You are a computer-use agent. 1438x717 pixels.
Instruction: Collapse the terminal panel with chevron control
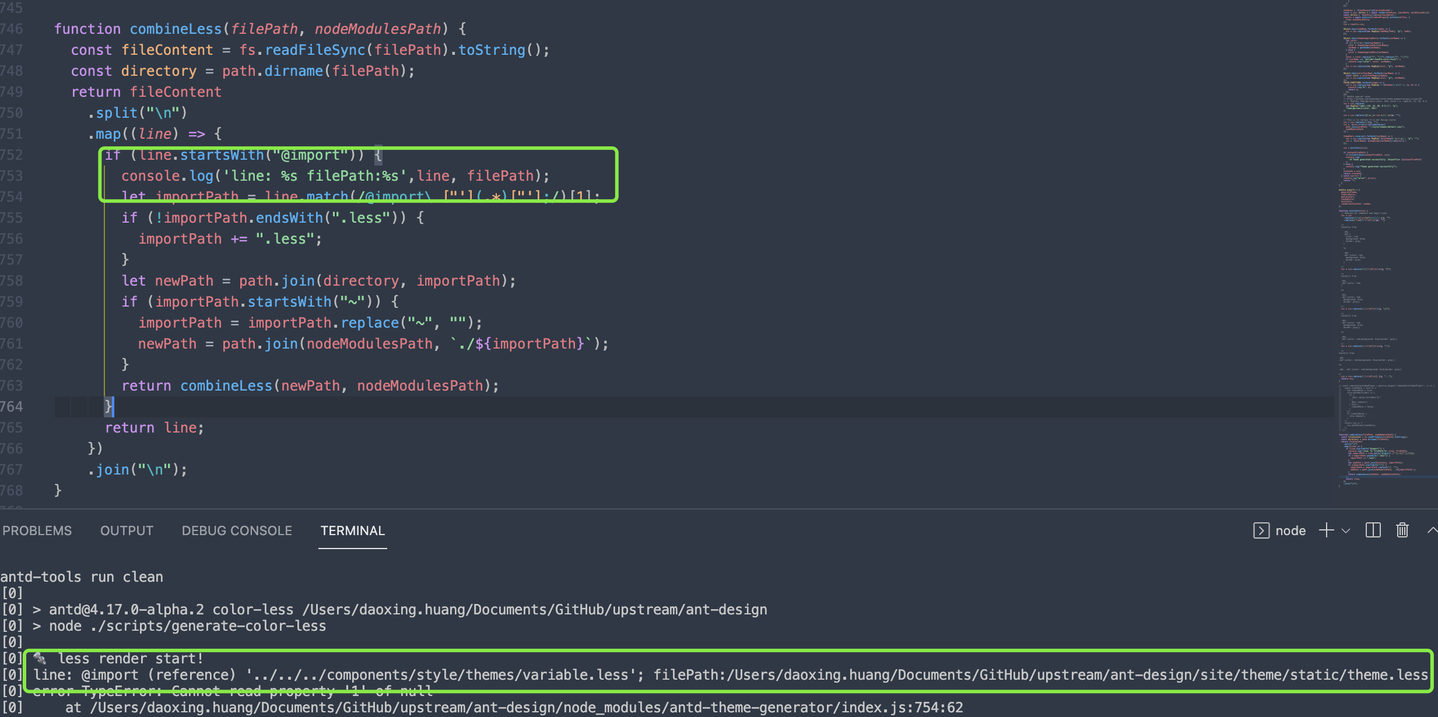coord(1433,530)
